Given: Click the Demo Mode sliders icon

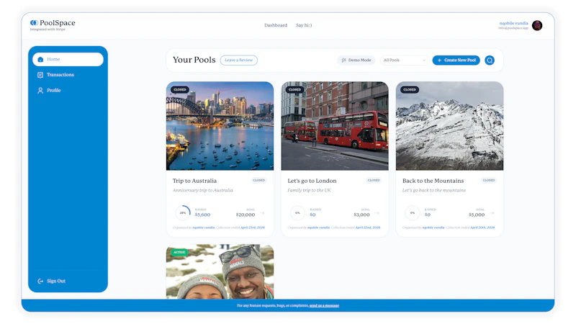Looking at the screenshot, I should click(344, 60).
